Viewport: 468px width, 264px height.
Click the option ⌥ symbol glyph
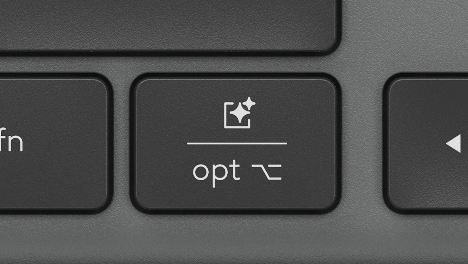click(267, 172)
